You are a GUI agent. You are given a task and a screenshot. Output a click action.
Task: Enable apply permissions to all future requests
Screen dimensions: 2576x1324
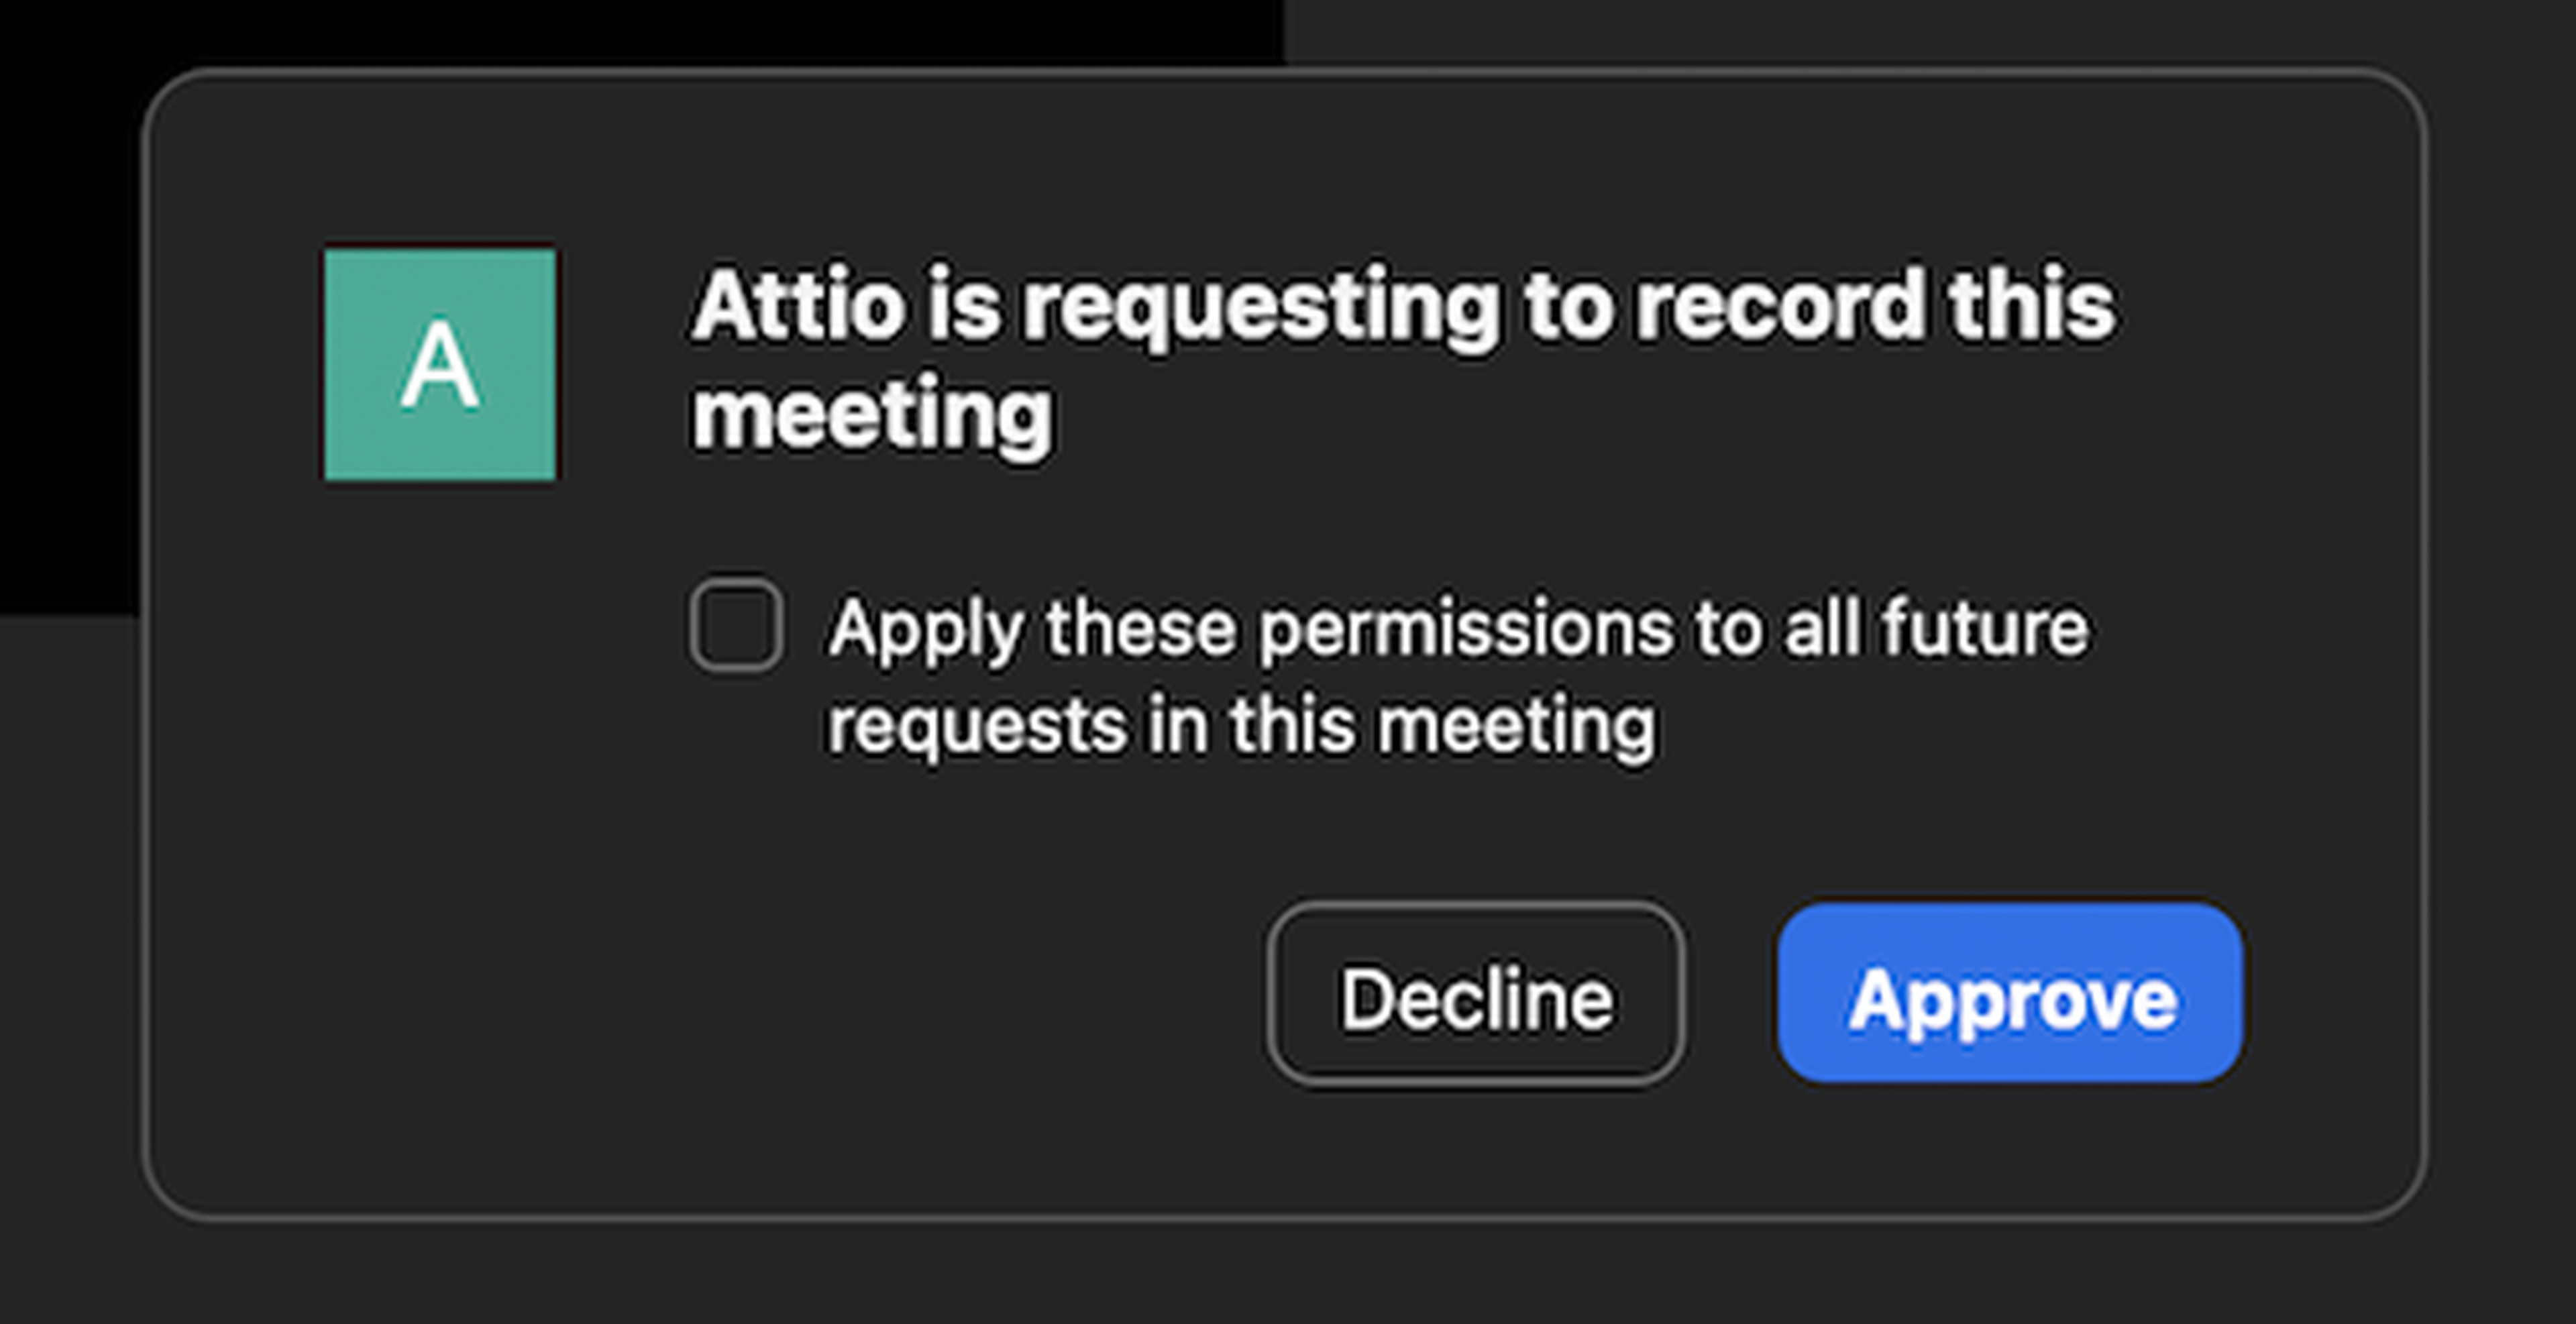click(736, 625)
